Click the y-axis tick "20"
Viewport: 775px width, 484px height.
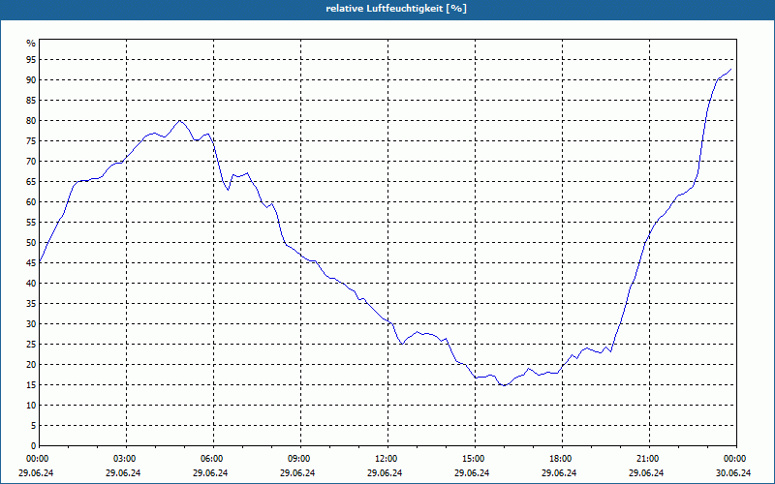pos(31,365)
